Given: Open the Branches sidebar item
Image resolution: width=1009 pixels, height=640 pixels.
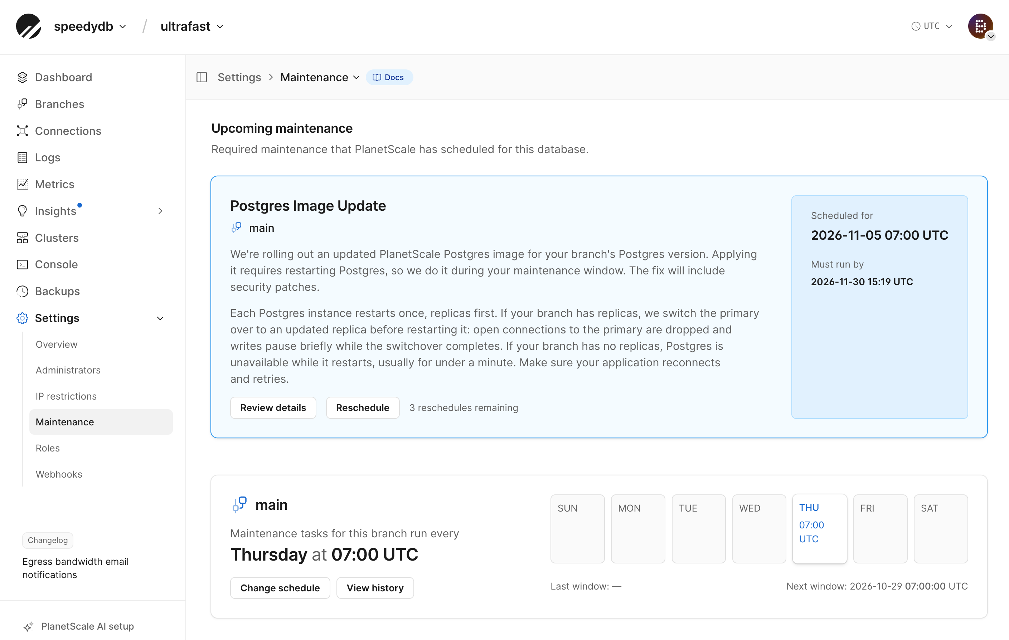Looking at the screenshot, I should pyautogui.click(x=59, y=104).
